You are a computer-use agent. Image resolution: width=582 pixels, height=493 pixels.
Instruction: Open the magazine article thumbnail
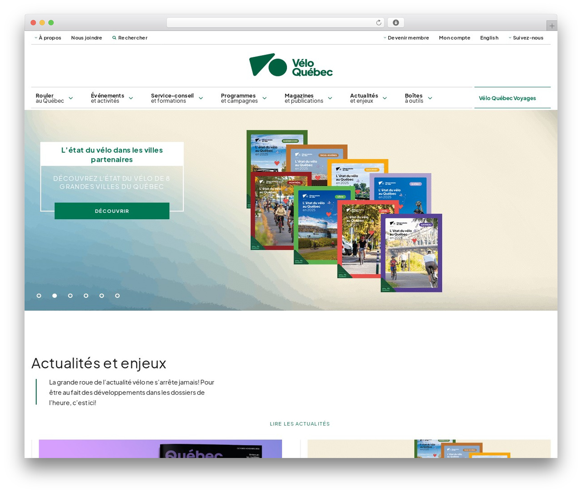click(x=161, y=449)
